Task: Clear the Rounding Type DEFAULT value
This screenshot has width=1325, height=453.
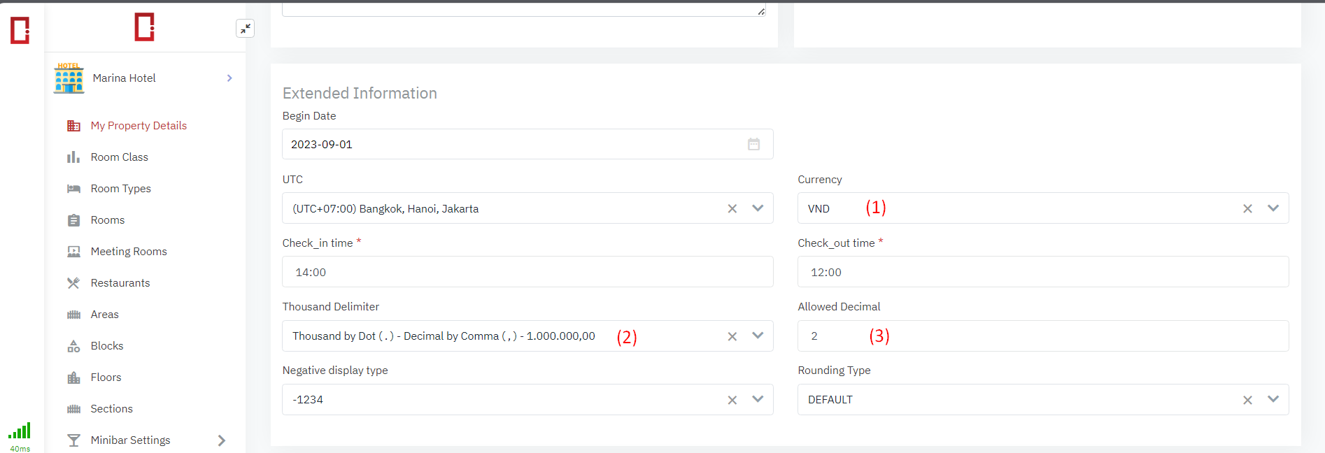Action: point(1247,400)
